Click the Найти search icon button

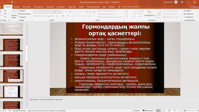(x=187, y=11)
